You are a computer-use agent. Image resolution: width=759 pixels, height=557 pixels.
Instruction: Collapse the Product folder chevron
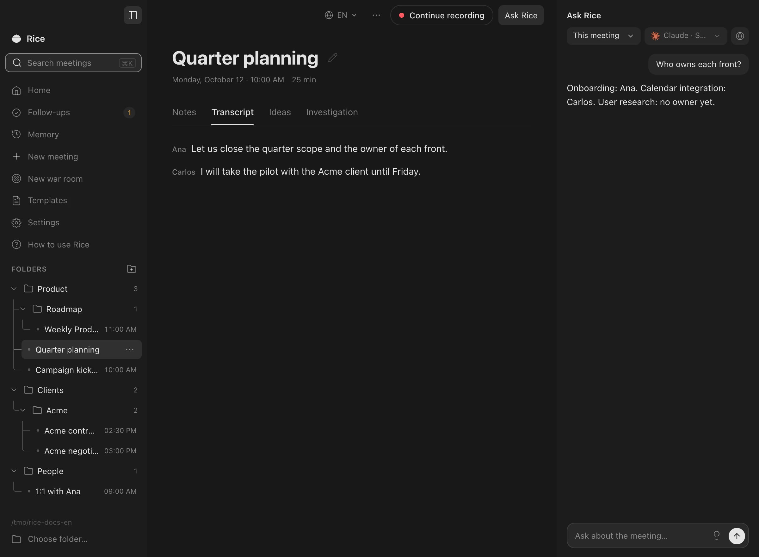point(14,289)
